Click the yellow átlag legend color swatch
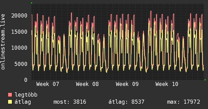The height and width of the screenshot is (109, 208). (10, 102)
